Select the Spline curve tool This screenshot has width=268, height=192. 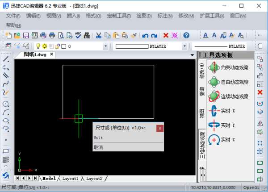point(6,83)
